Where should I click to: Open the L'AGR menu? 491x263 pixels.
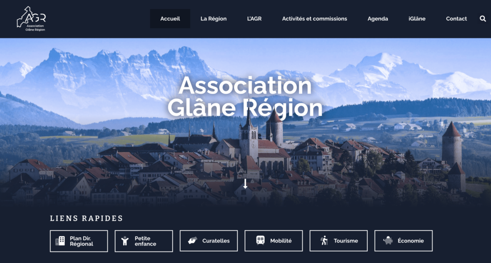[254, 19]
